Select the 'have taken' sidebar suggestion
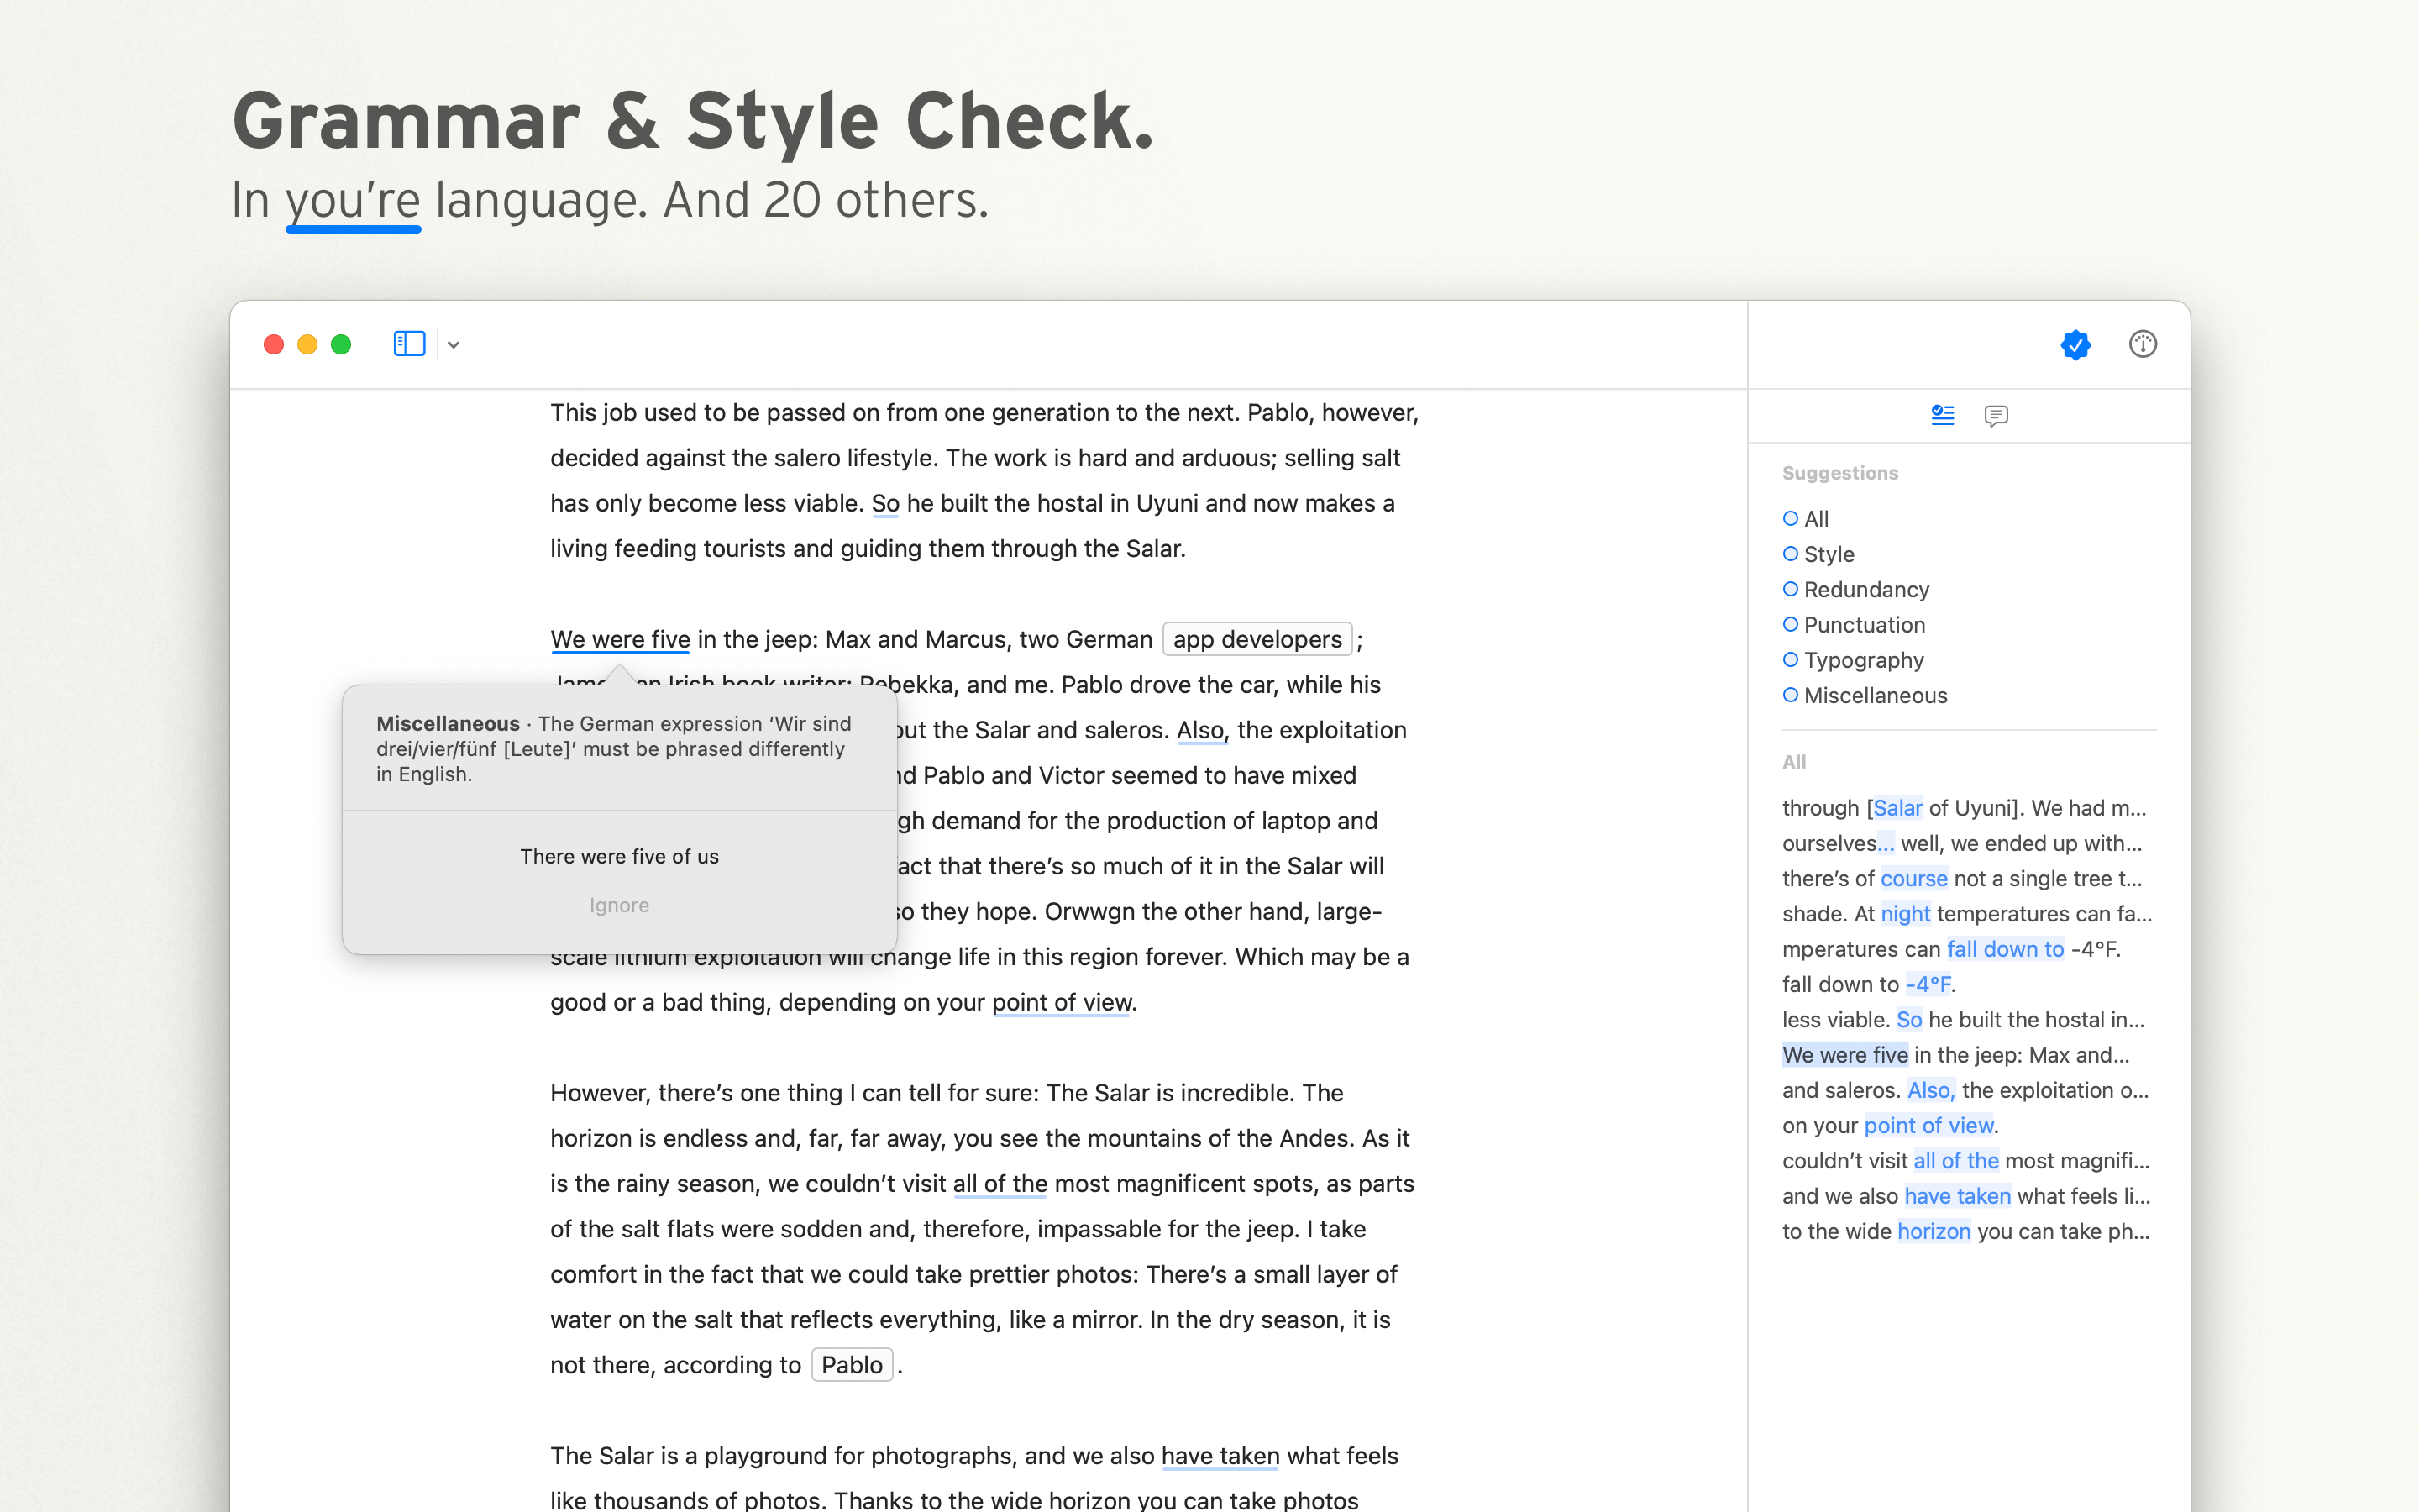Viewport: 2419px width, 1512px height. [x=1956, y=1196]
